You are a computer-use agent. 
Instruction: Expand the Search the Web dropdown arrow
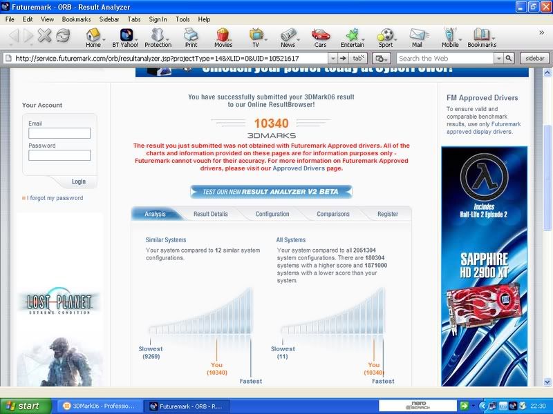coord(498,58)
